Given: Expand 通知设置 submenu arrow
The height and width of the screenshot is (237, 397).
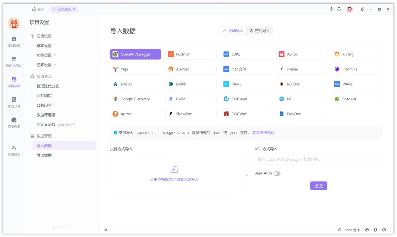Looking at the screenshot, I should pyautogui.click(x=55, y=65).
